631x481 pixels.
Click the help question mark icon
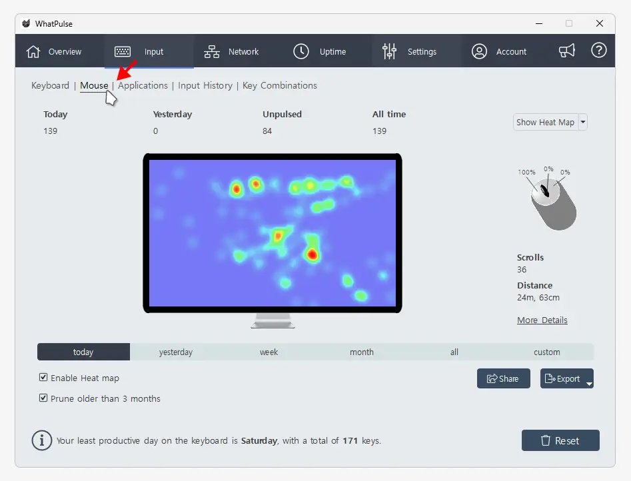(599, 51)
